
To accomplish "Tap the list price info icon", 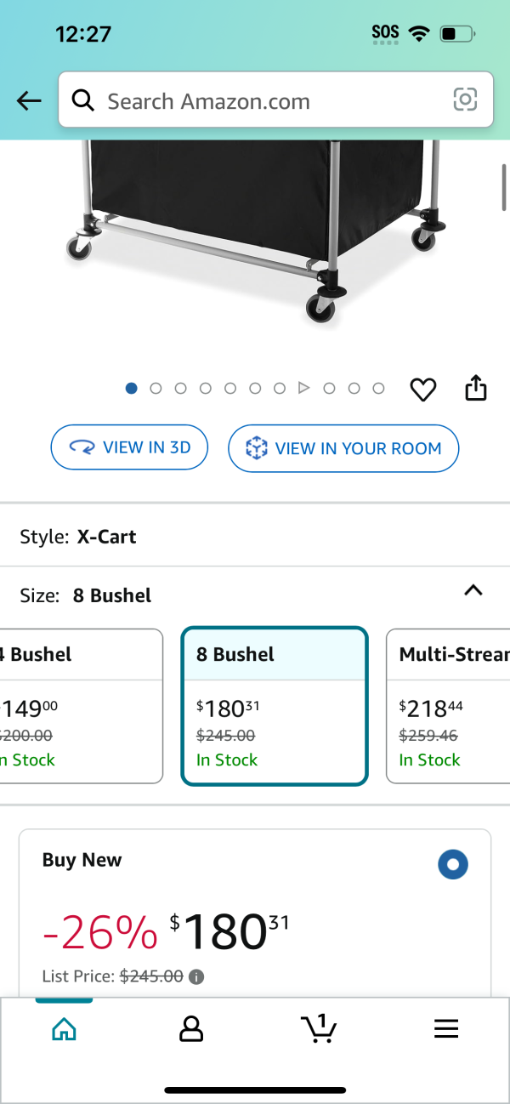I will coord(196,976).
